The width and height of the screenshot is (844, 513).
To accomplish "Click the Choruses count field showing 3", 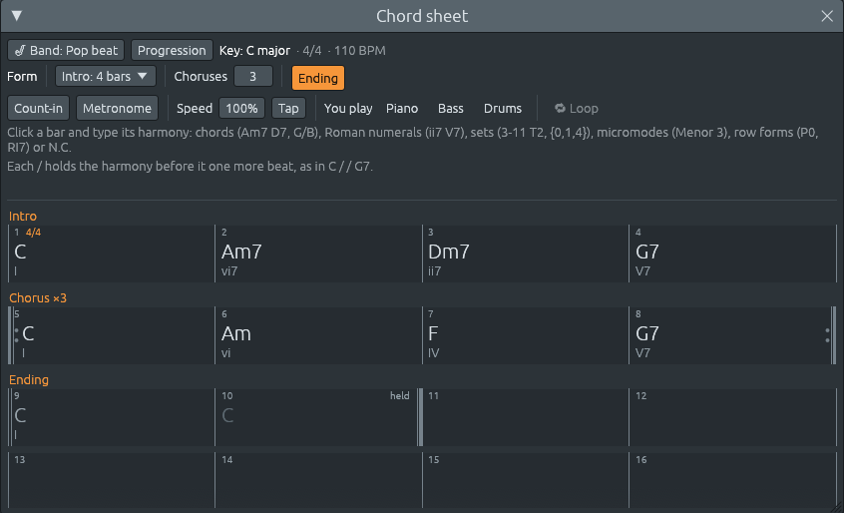I will 253,77.
